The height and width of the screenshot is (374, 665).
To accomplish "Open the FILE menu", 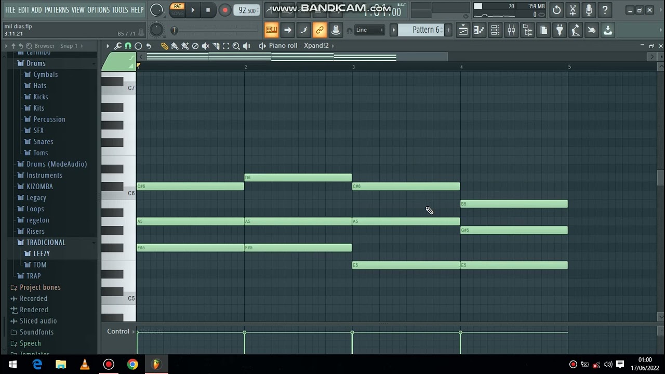I will [10, 10].
